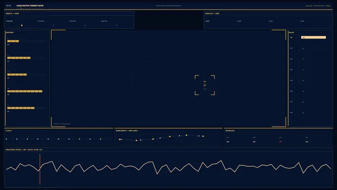Click the highlighted cream bar in the Valve panel
This screenshot has height=190, width=337.
[313, 37]
